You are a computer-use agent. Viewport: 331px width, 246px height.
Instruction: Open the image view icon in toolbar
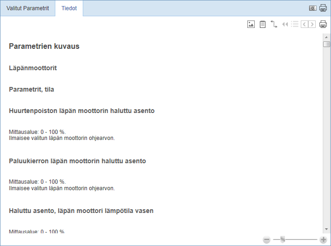[x=251, y=24]
